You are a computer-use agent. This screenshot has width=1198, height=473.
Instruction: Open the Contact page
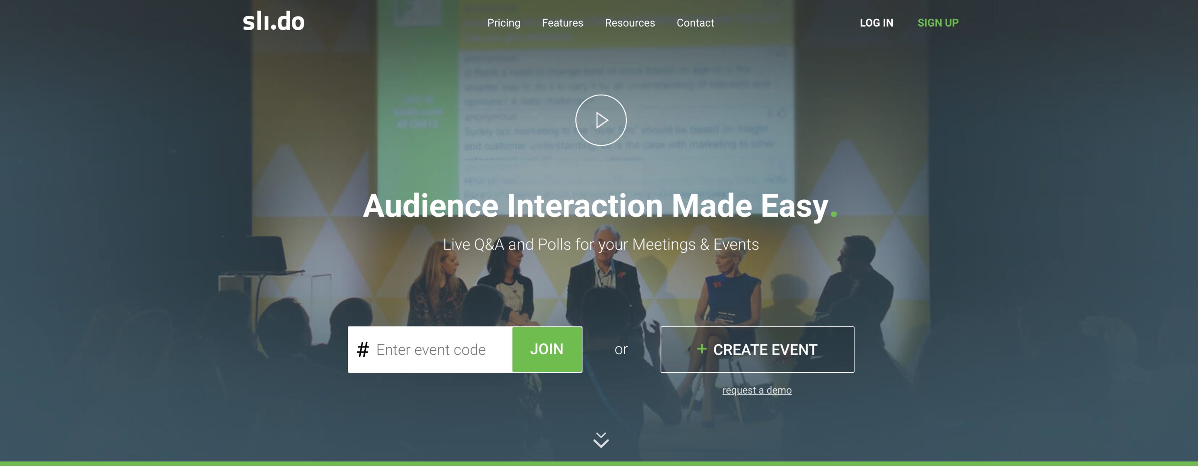point(695,23)
